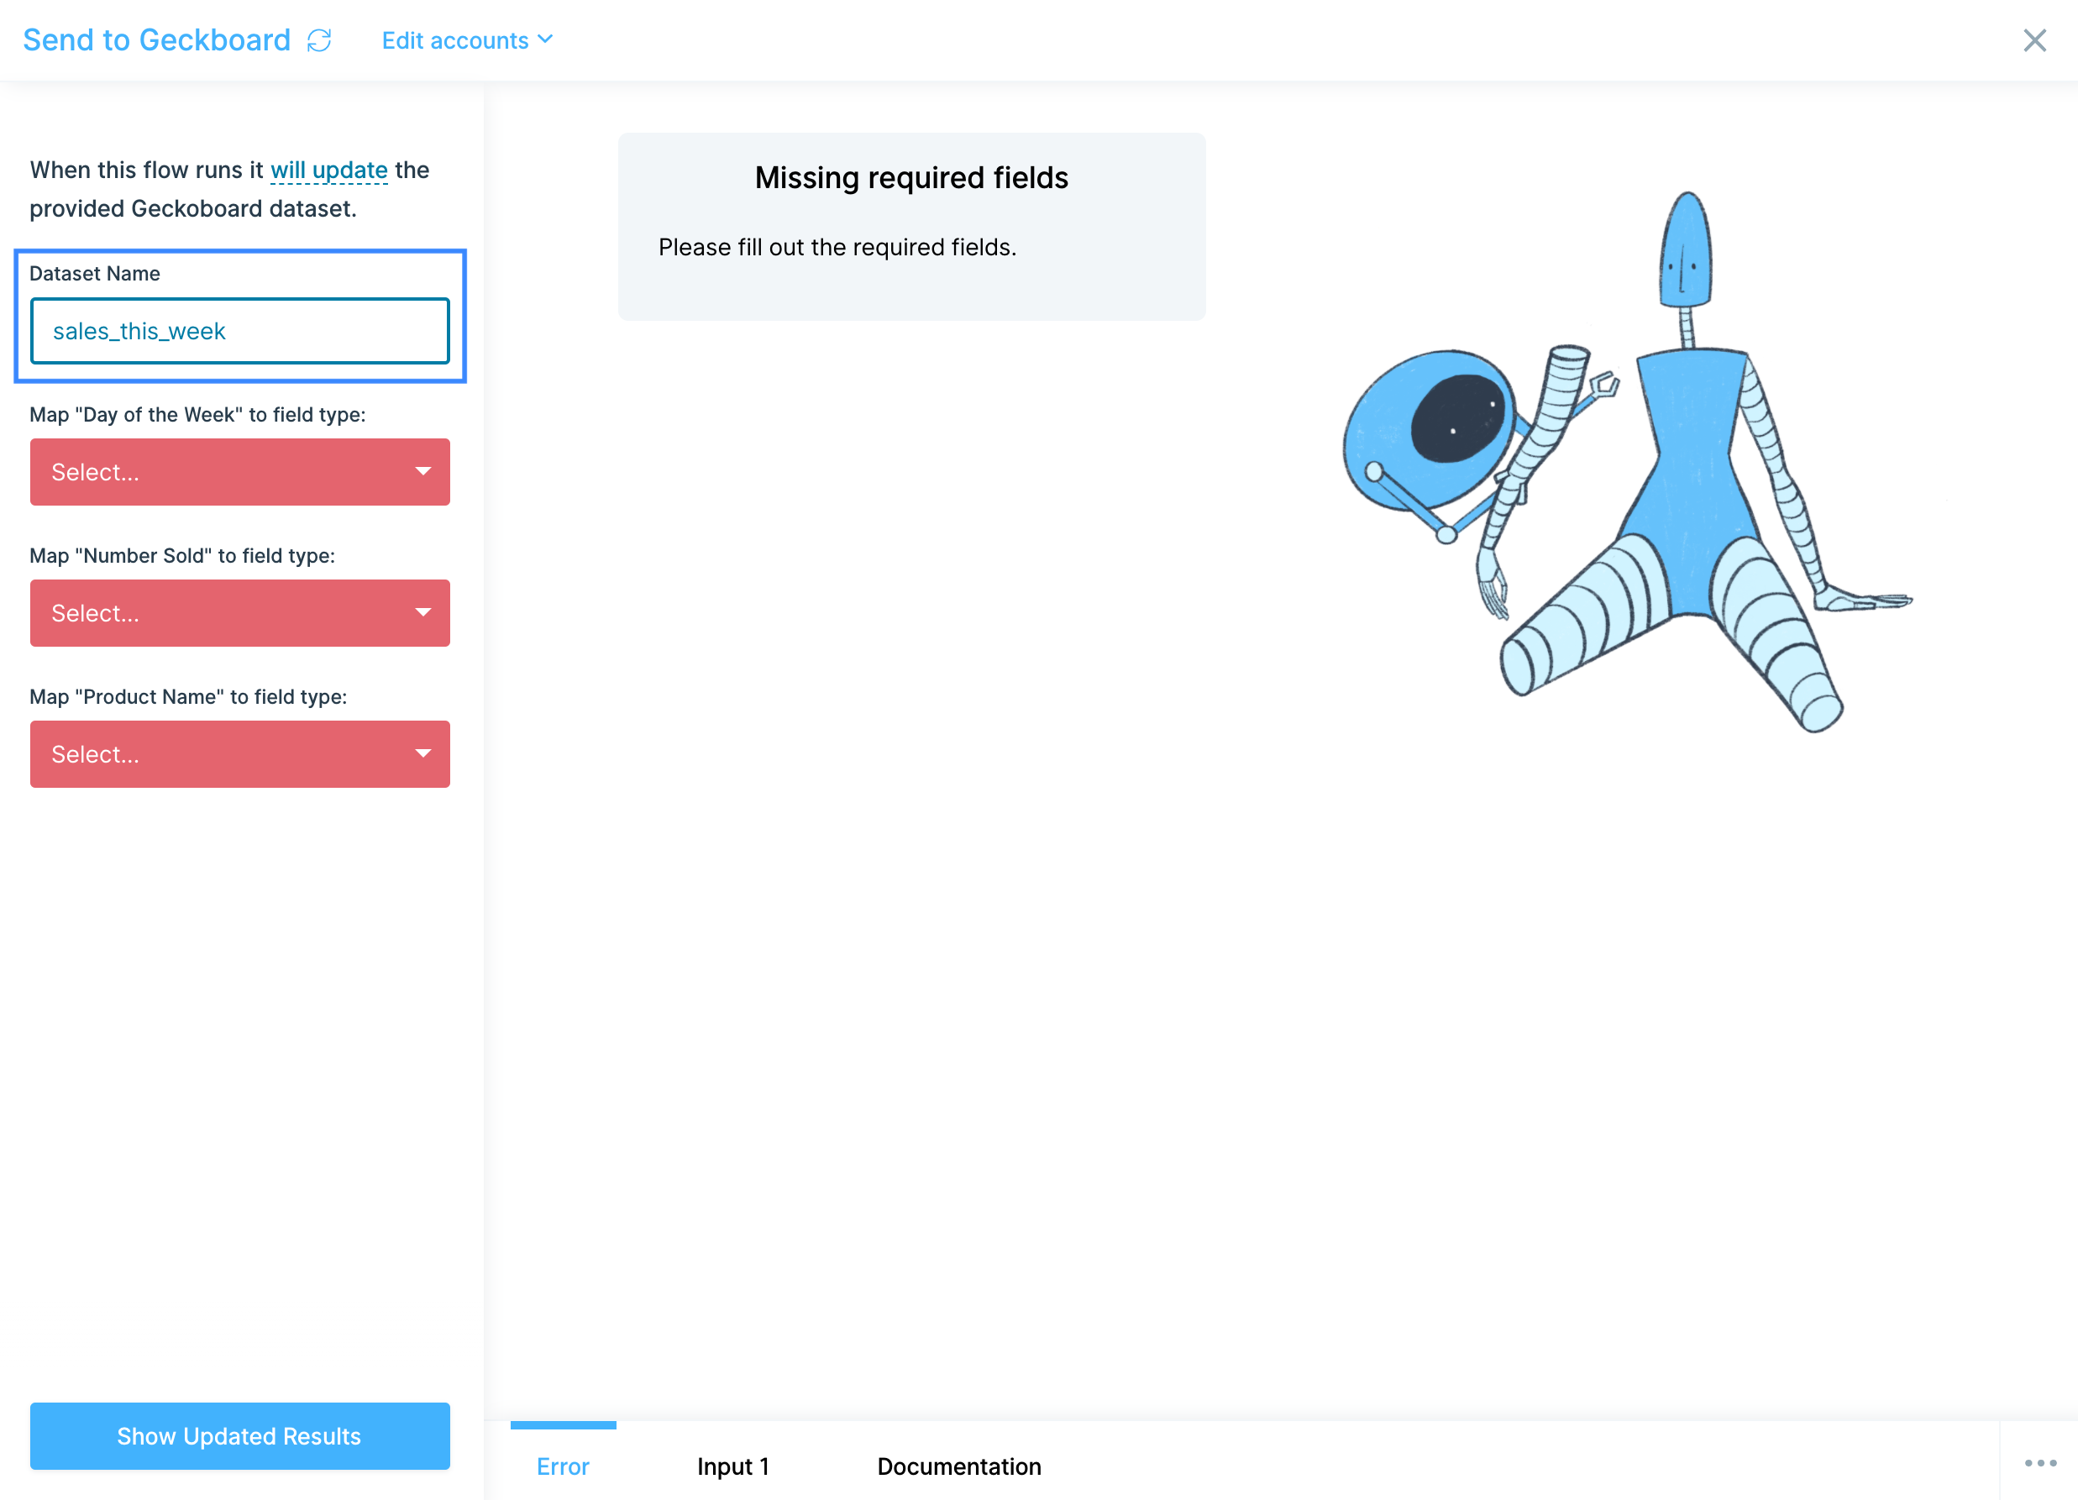
Task: Click the Dataset Name label
Action: (x=94, y=273)
